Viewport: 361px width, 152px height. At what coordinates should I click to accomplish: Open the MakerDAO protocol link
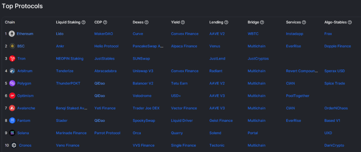[x=104, y=34]
